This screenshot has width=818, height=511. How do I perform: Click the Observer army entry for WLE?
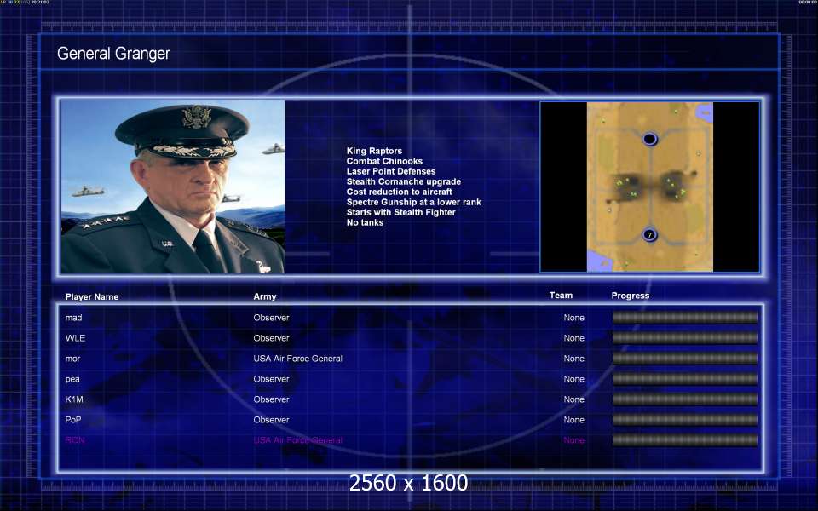pos(271,338)
